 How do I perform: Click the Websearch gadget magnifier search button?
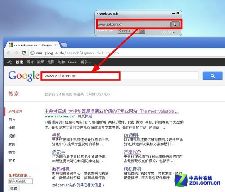click(x=175, y=24)
